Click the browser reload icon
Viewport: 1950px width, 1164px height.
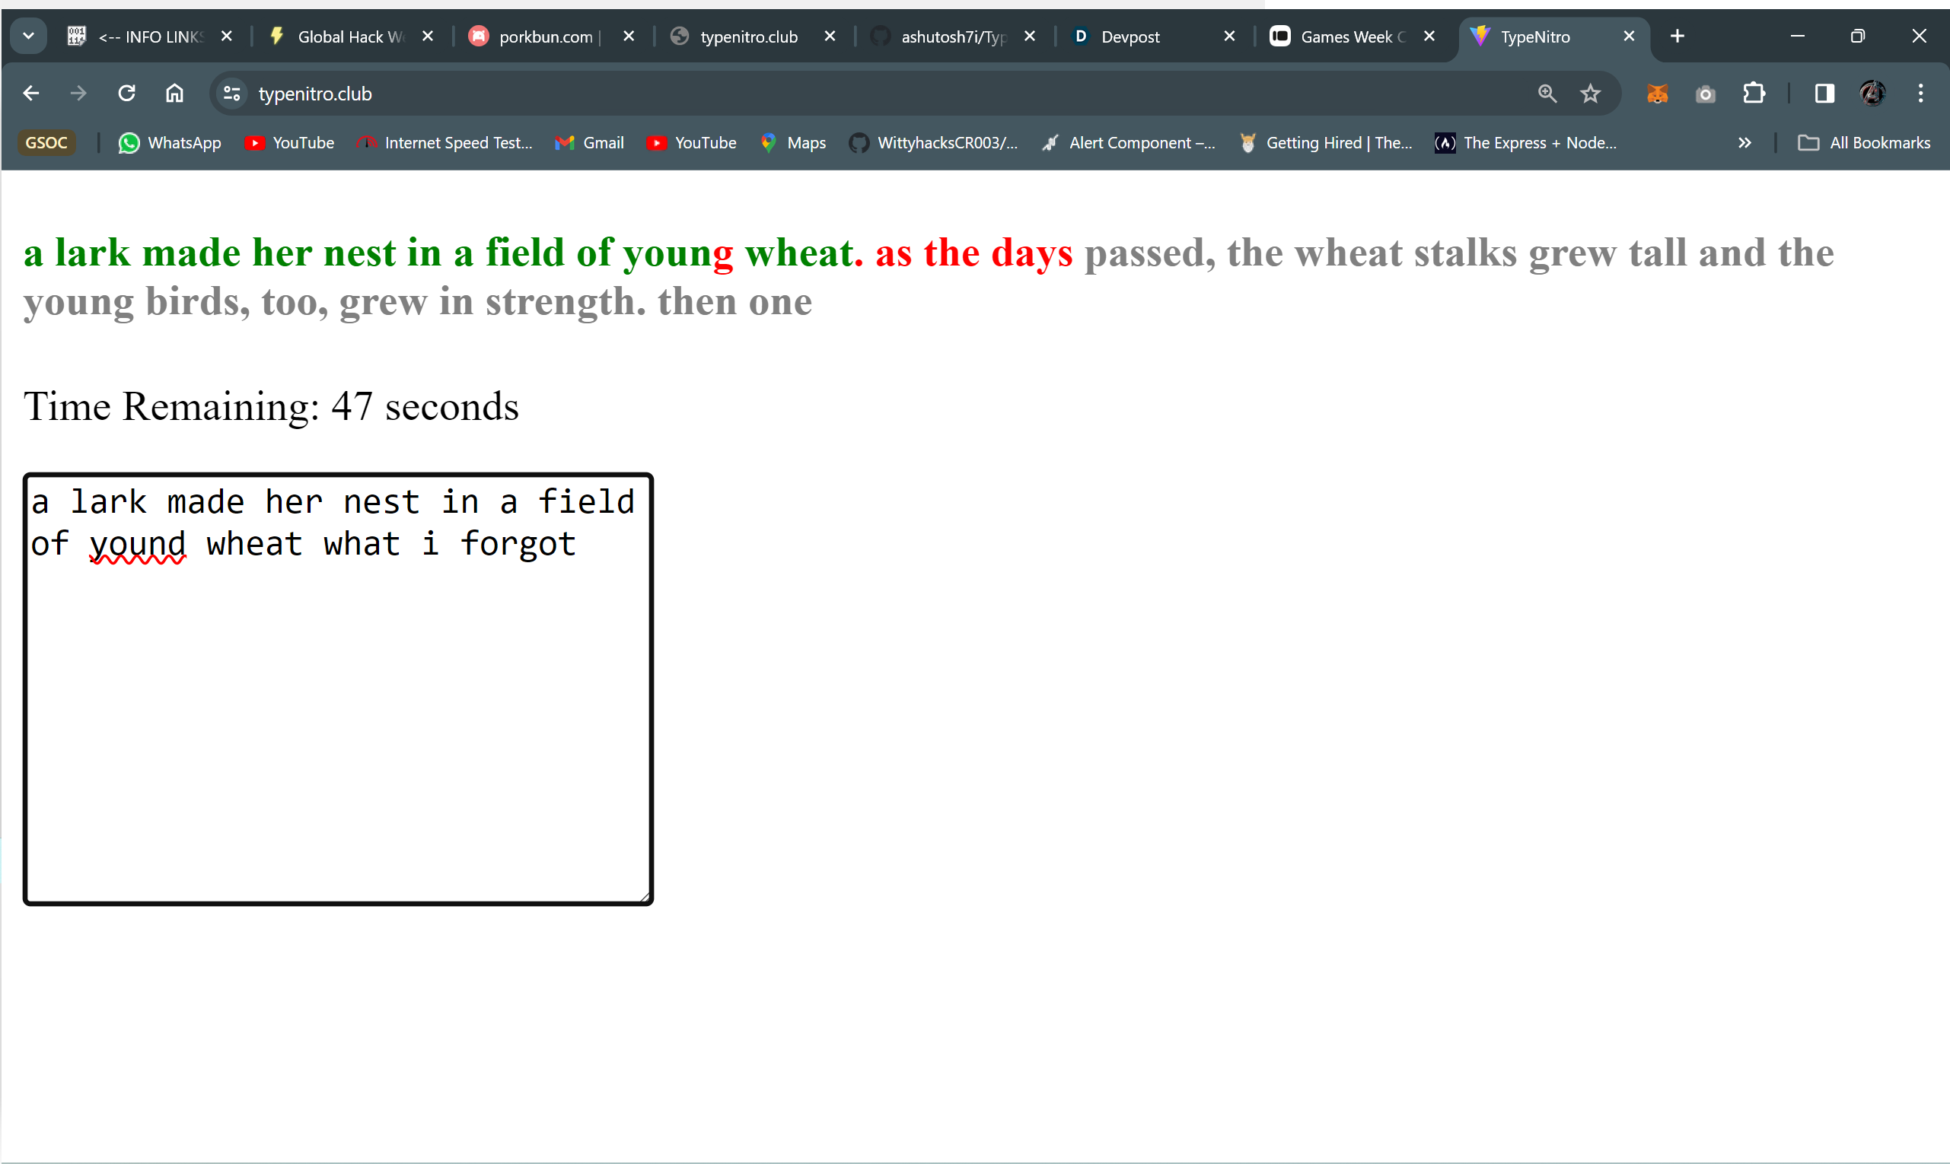coord(126,94)
